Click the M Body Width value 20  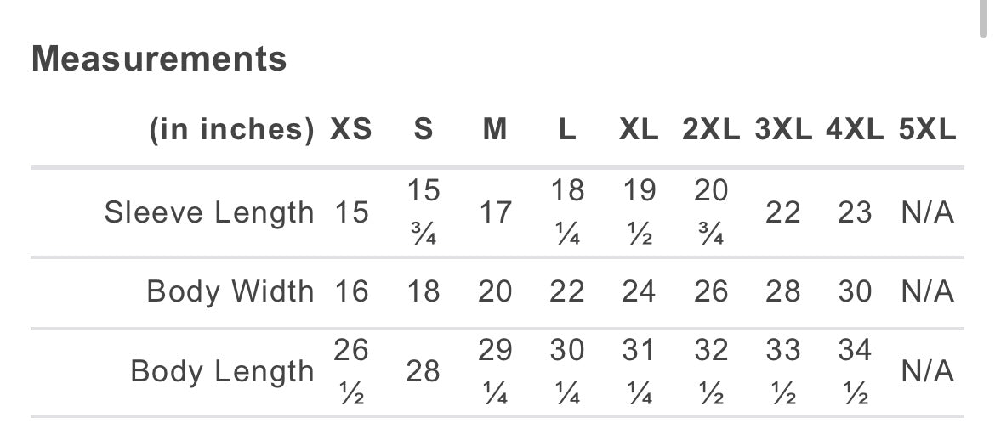click(x=495, y=292)
